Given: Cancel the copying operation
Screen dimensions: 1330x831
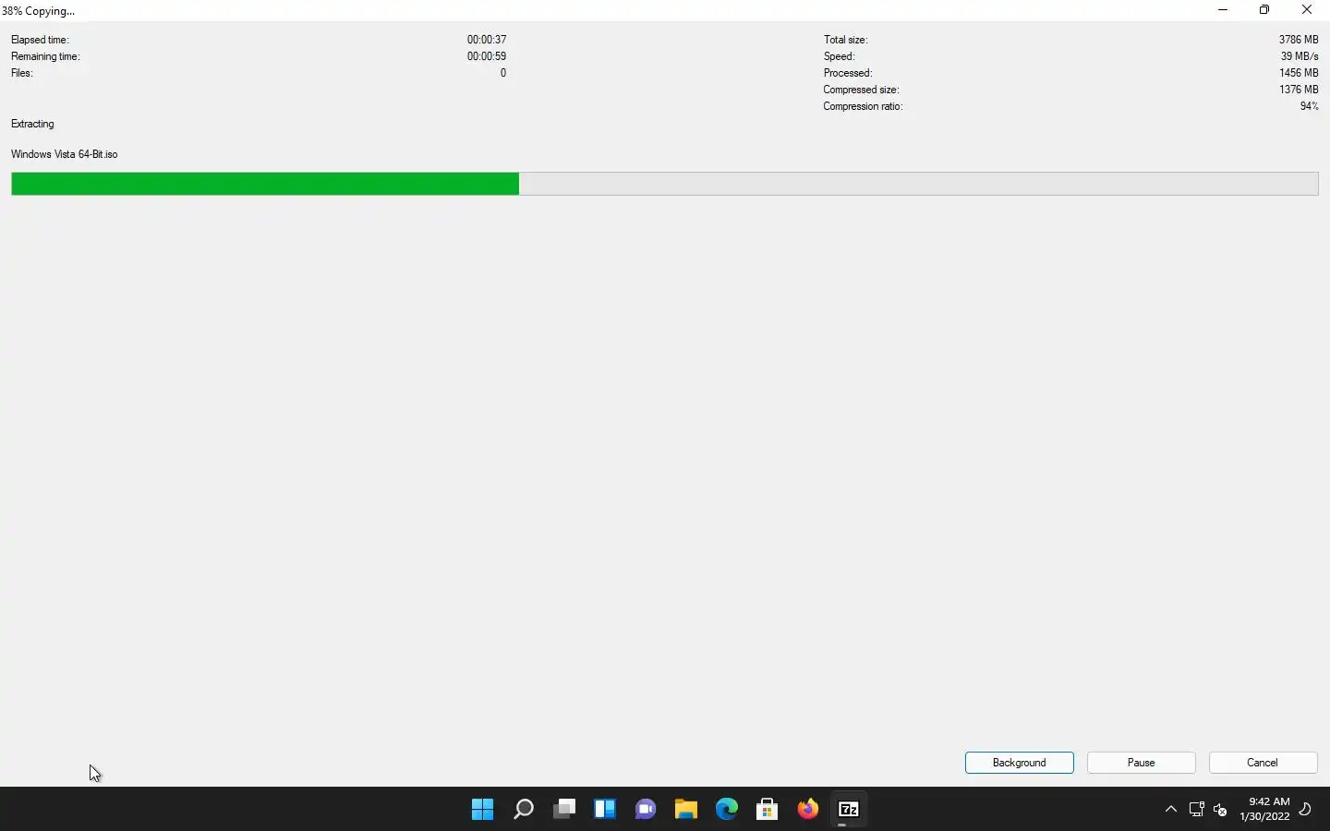Looking at the screenshot, I should (x=1263, y=763).
